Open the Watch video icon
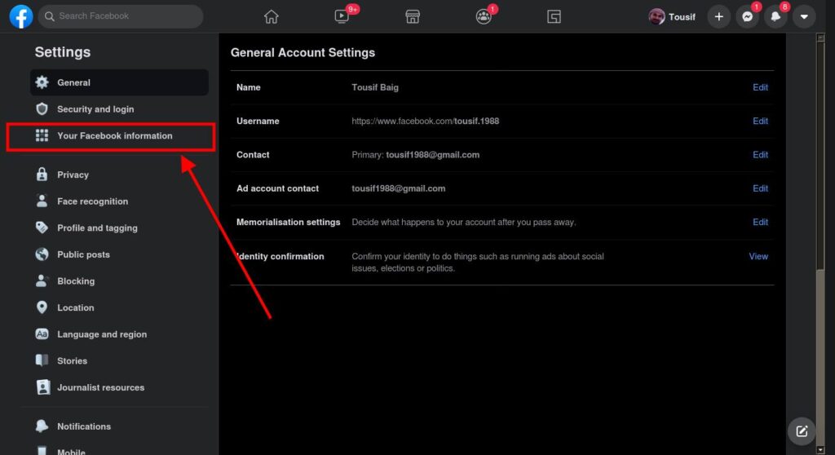 click(342, 16)
